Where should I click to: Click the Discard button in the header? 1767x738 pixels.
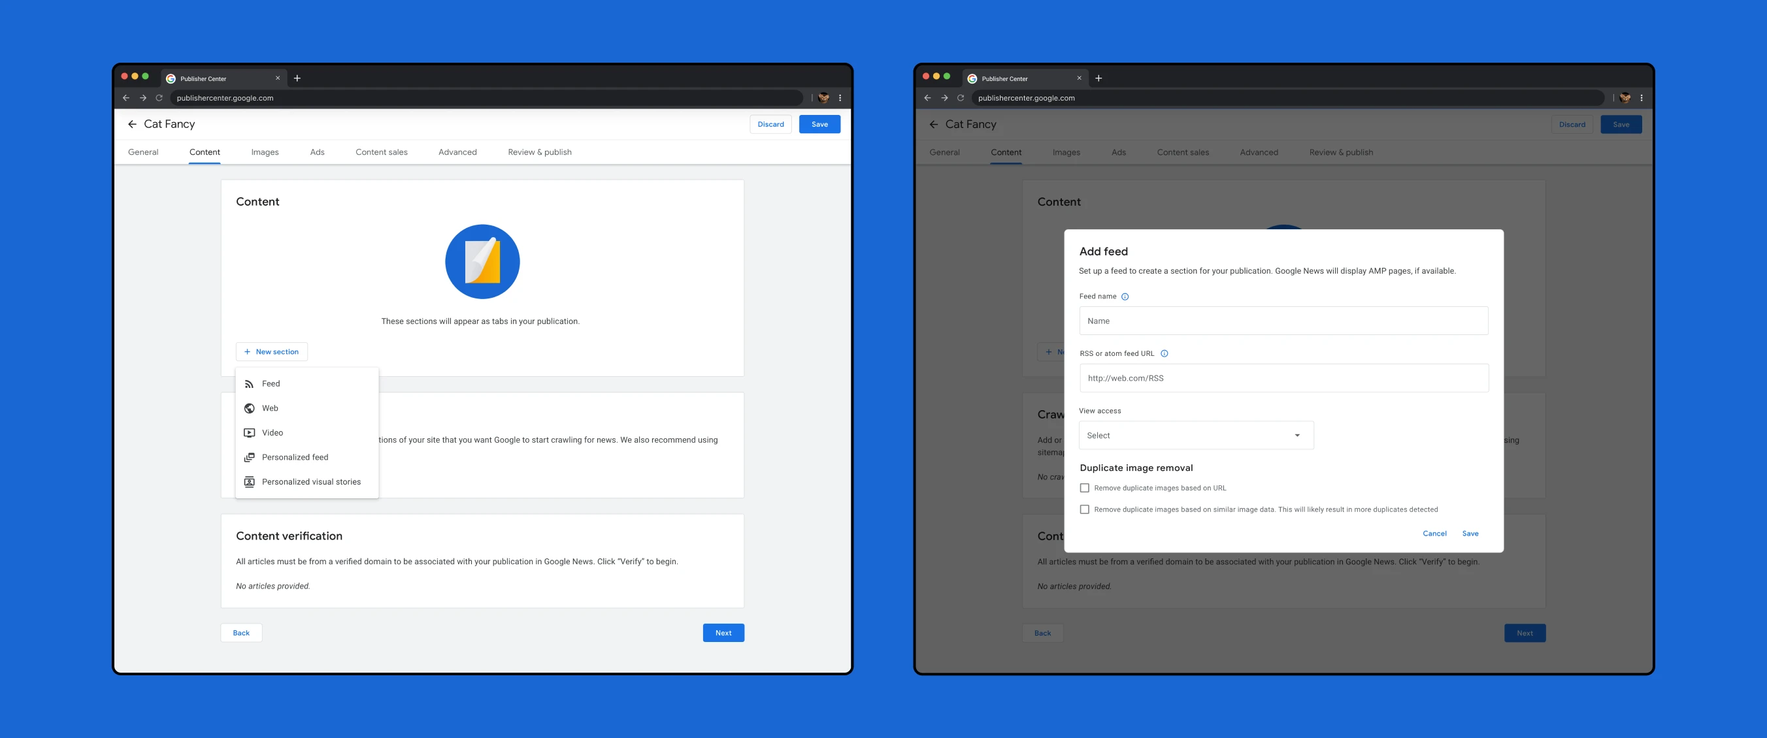pos(770,124)
